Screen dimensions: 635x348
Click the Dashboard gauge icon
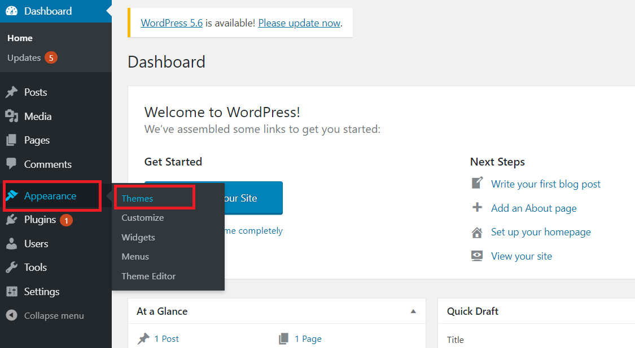click(12, 11)
